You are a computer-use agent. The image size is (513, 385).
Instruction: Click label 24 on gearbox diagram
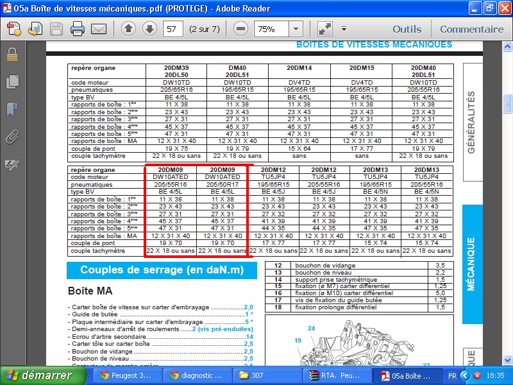click(x=311, y=328)
